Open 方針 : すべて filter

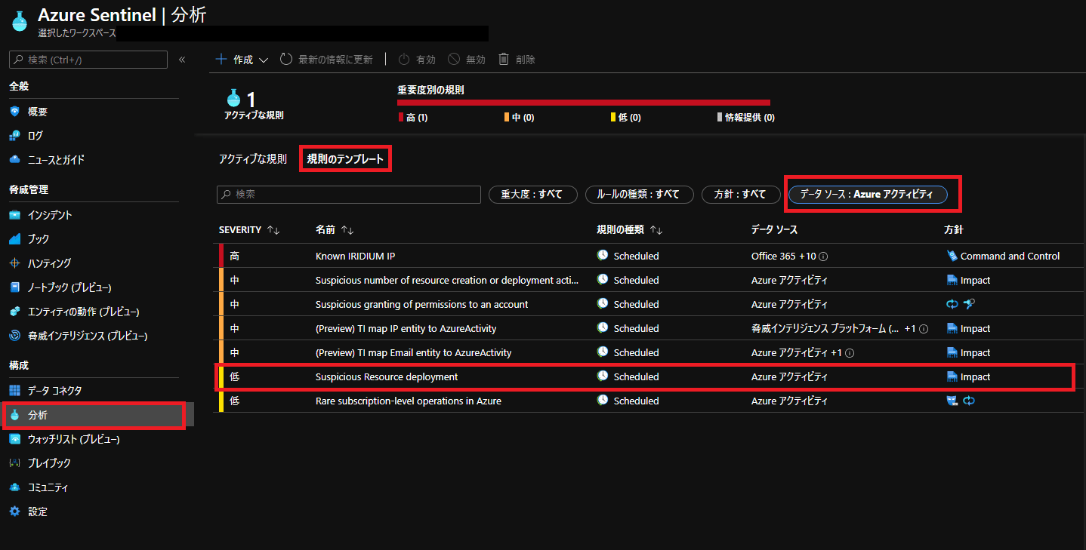[x=740, y=194]
